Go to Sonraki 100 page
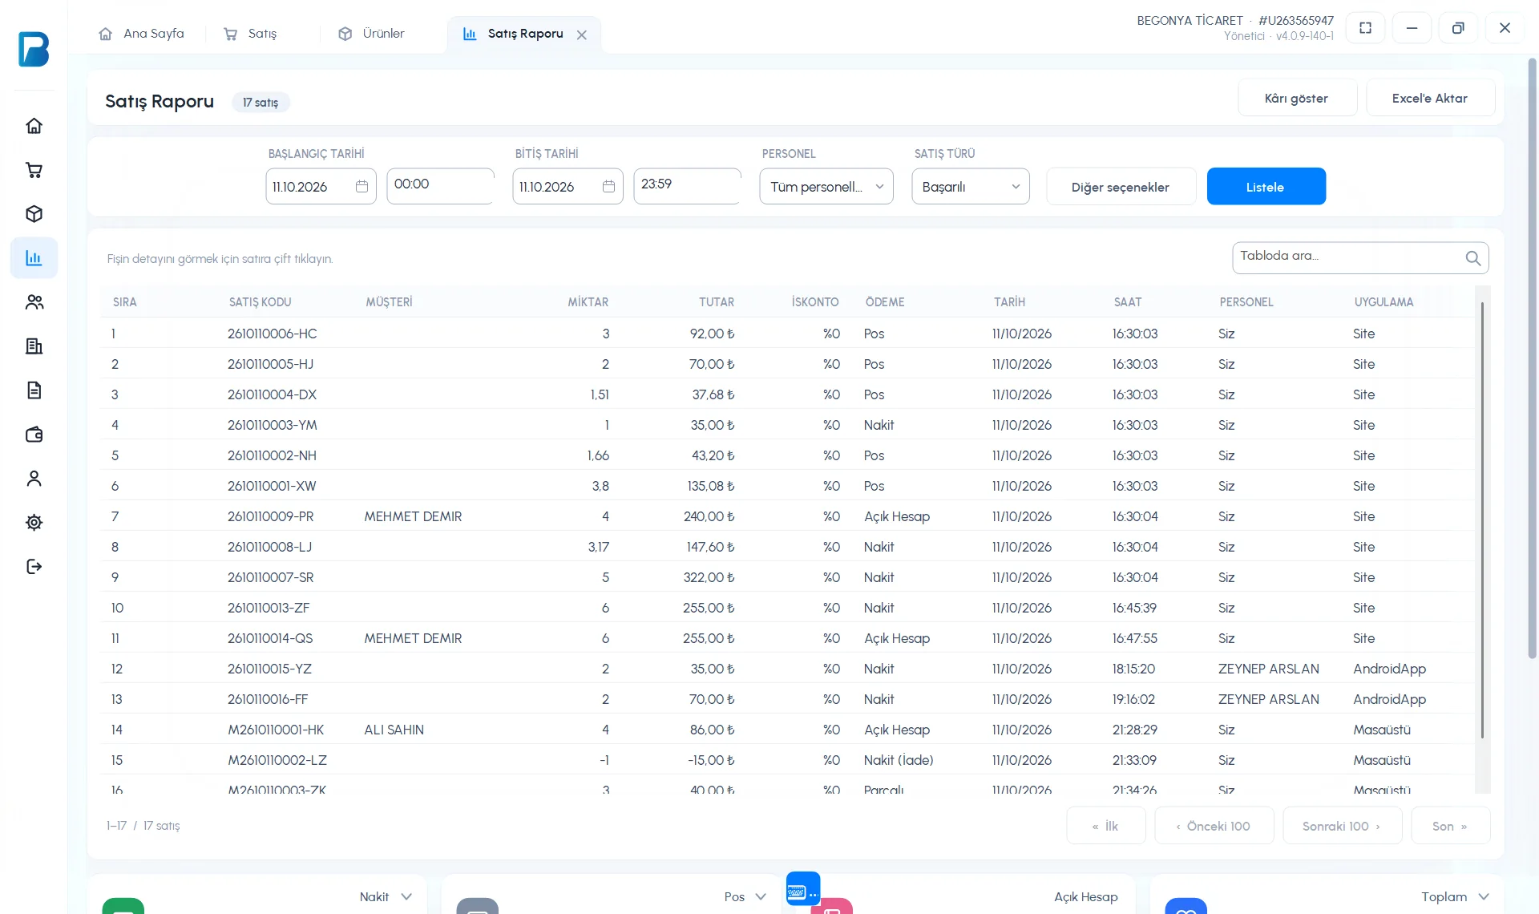1539x914 pixels. [1342, 826]
